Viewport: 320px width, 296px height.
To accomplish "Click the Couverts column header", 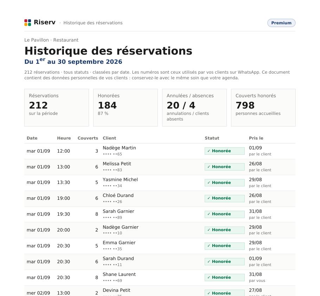I will point(88,138).
